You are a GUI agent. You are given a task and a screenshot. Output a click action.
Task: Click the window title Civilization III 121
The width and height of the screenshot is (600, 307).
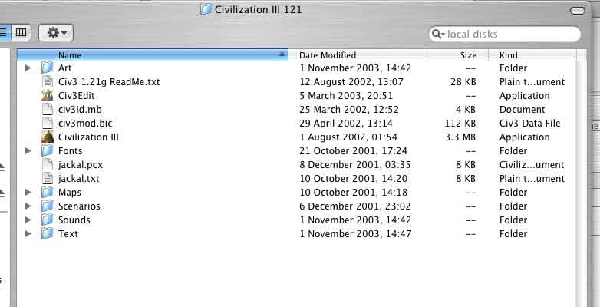[x=259, y=9]
